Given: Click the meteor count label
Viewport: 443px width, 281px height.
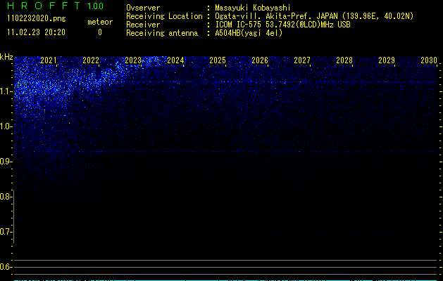Looking at the screenshot, I should click(100, 22).
